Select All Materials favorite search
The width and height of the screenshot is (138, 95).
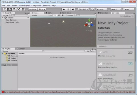(x=12, y=56)
